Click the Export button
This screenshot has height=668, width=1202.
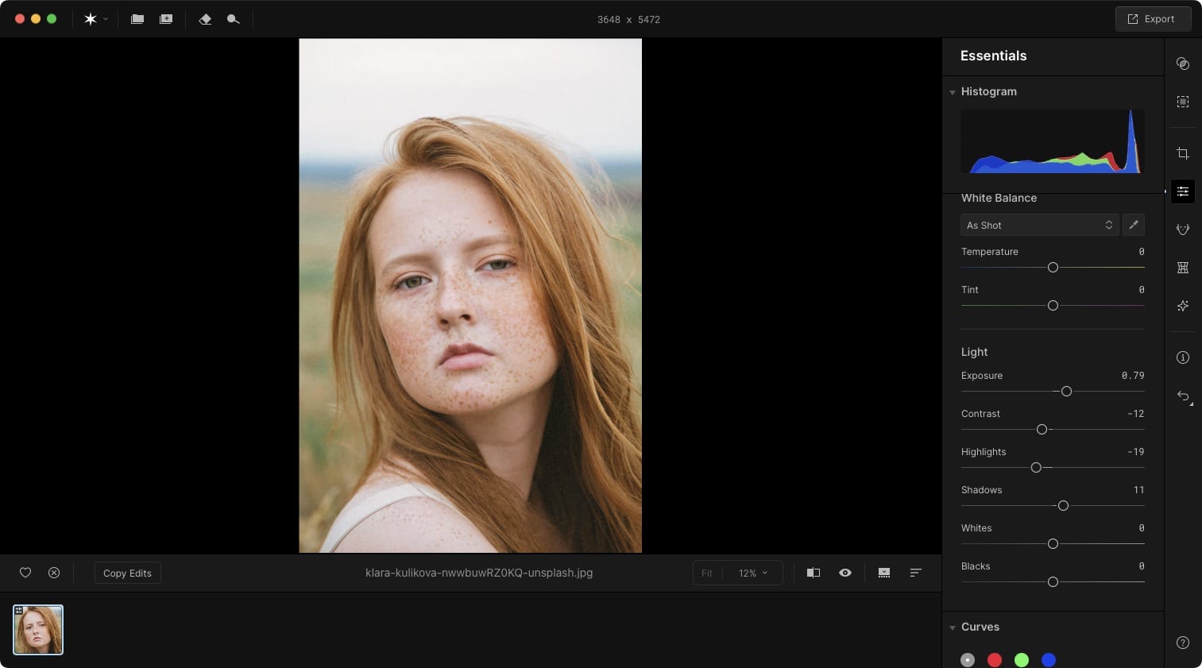point(1153,19)
